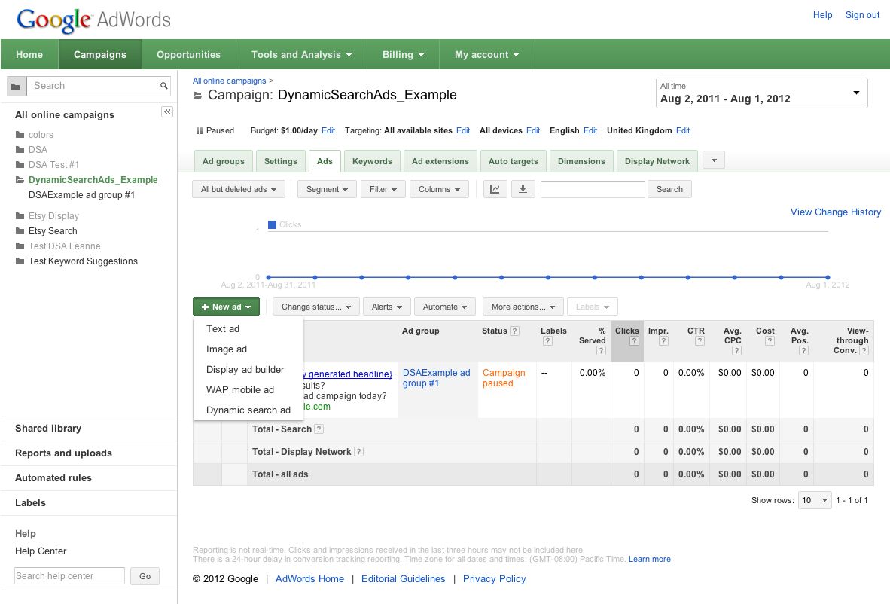Click Edit next to Budget
This screenshot has width=890, height=604.
[328, 130]
